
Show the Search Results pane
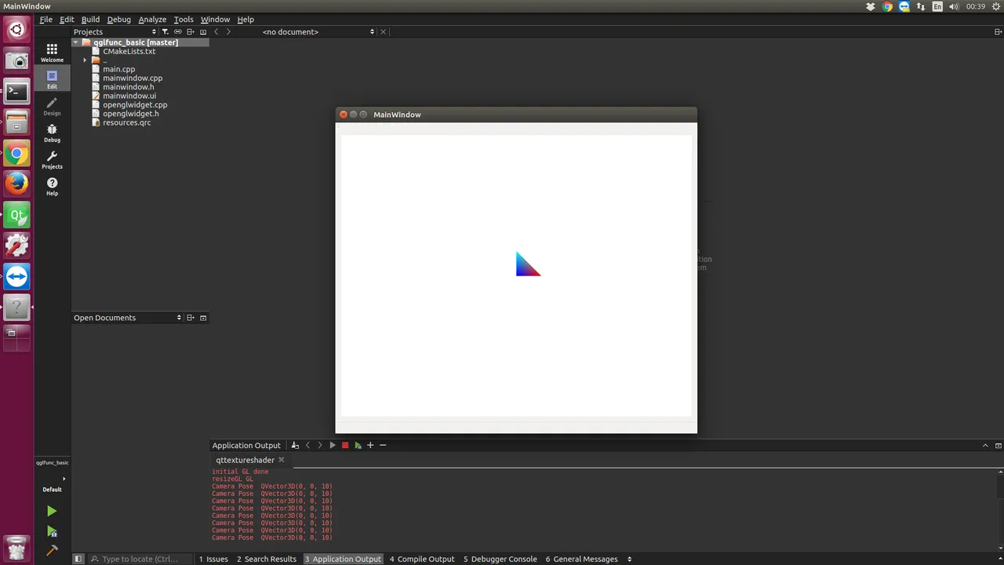(267, 559)
